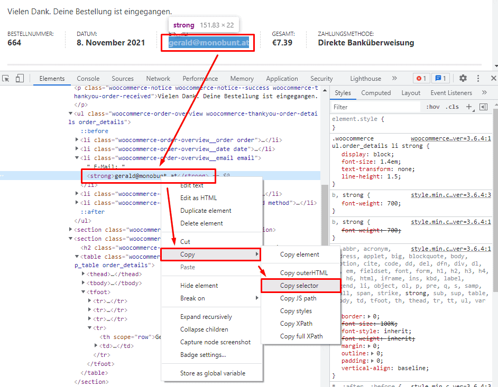Toggle the device toolbar icon
The height and width of the screenshot is (387, 498).
(20, 78)
